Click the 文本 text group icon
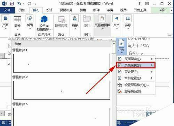This screenshot has width=174, height=126. point(116,18)
